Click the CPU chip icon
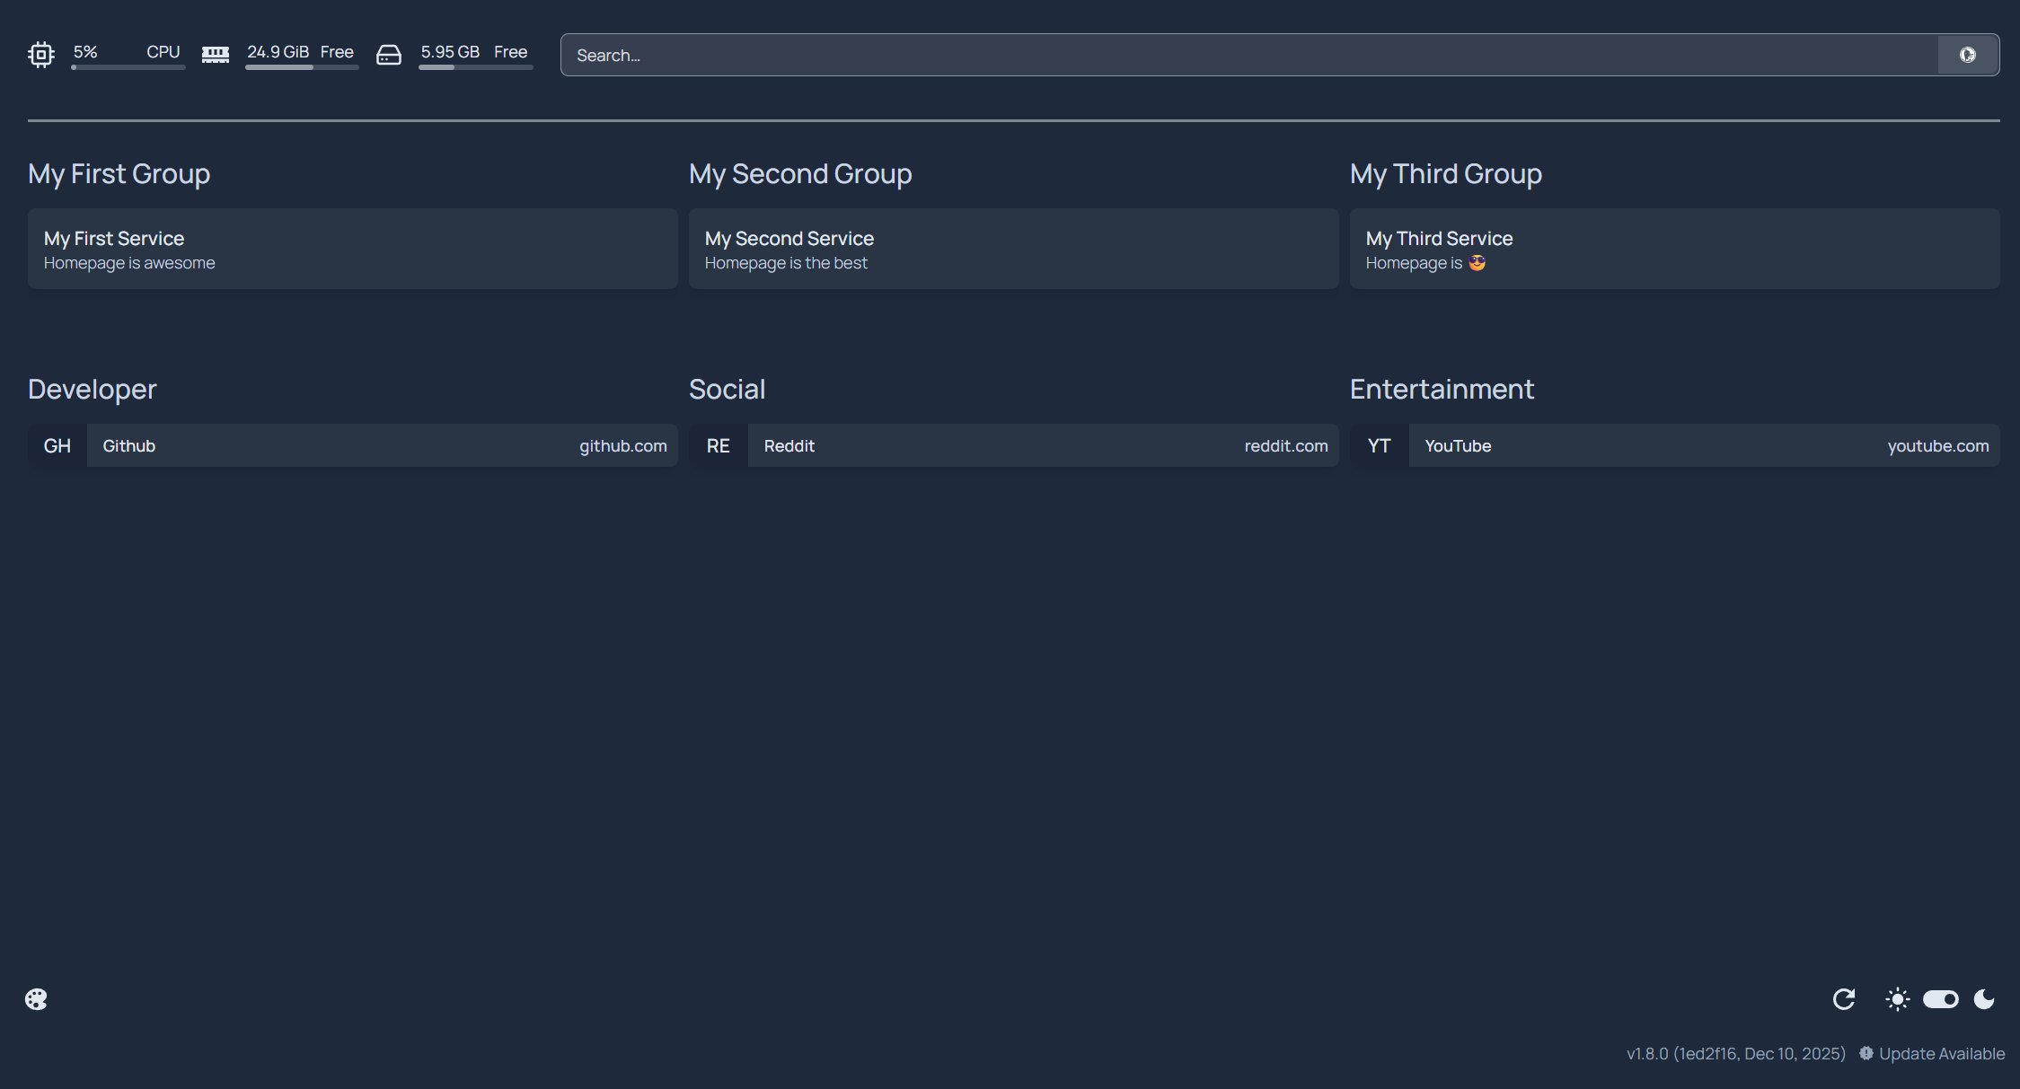 coord(41,55)
